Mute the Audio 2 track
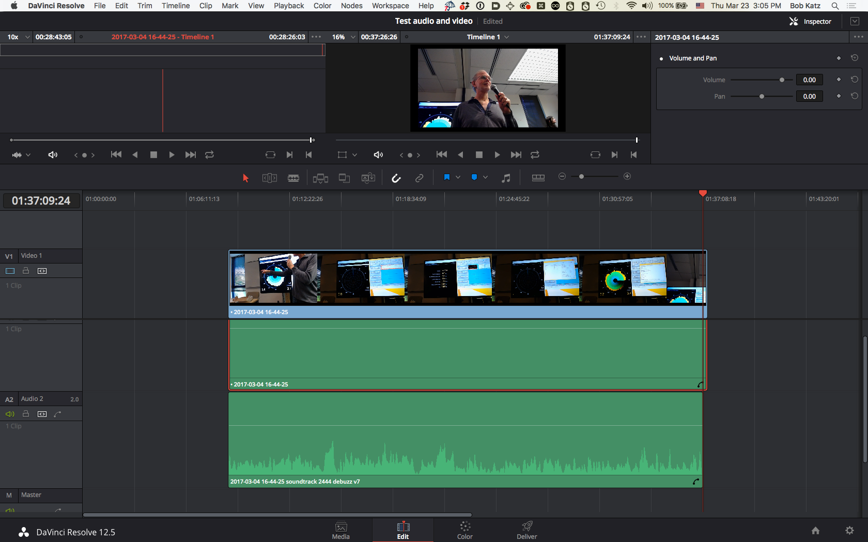The image size is (868, 542). (x=10, y=414)
